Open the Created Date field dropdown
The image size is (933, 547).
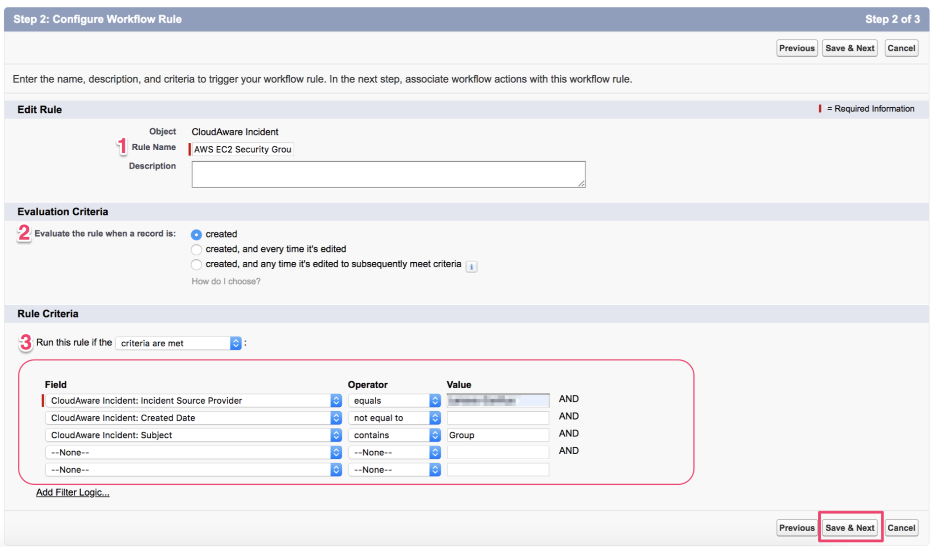pos(193,418)
